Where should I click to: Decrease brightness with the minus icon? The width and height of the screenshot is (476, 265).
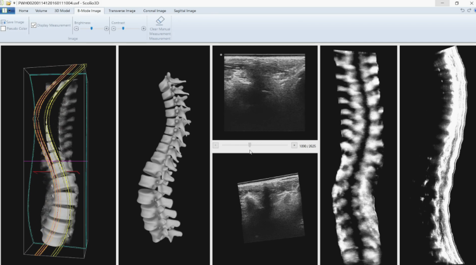pos(76,29)
